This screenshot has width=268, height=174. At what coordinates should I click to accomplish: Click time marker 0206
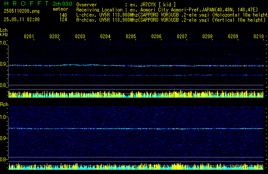156,36
